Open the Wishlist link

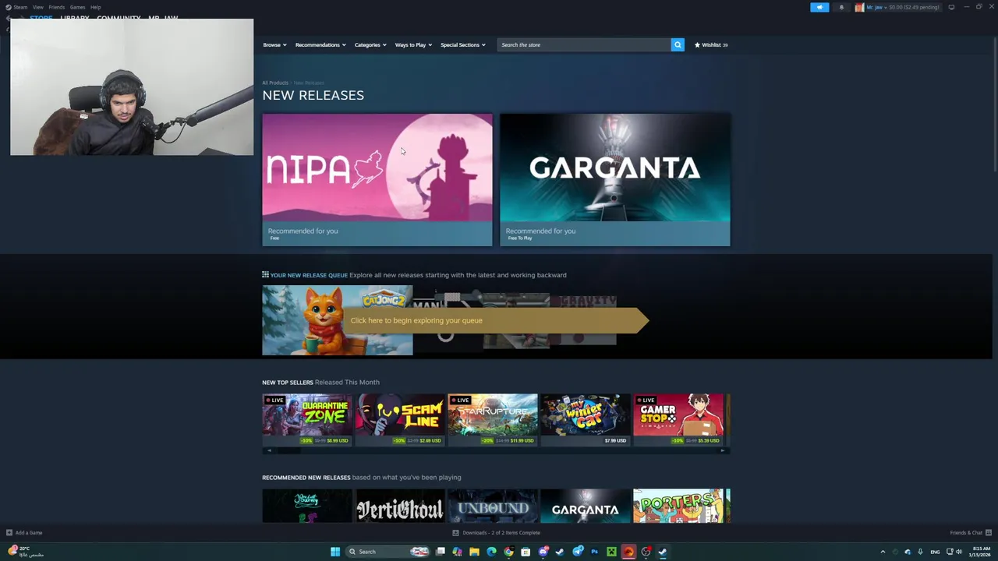(x=711, y=44)
